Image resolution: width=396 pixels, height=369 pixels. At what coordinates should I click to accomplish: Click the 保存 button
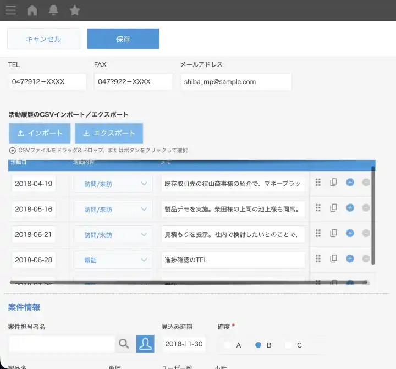point(123,39)
